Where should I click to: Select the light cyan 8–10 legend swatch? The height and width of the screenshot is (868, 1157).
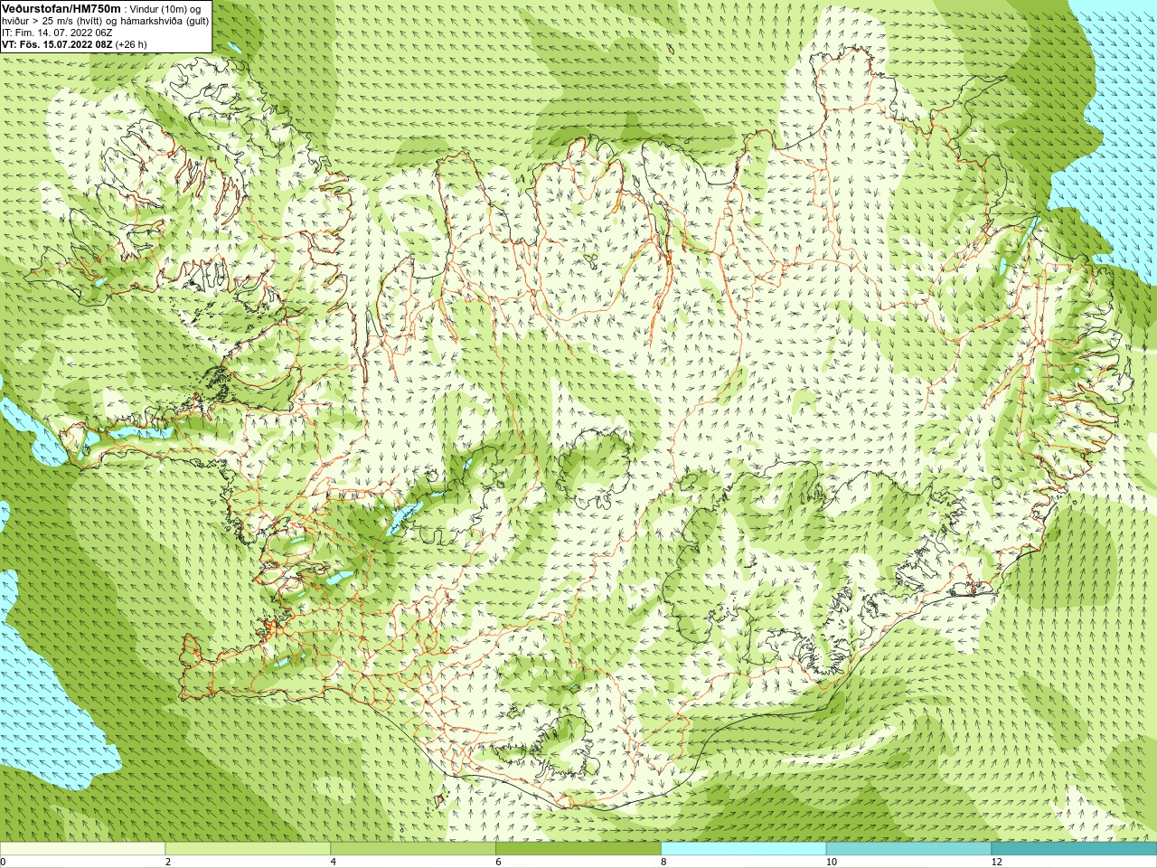click(x=743, y=849)
